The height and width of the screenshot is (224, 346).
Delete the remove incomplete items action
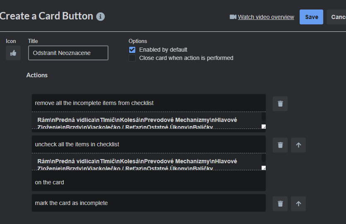(280, 104)
